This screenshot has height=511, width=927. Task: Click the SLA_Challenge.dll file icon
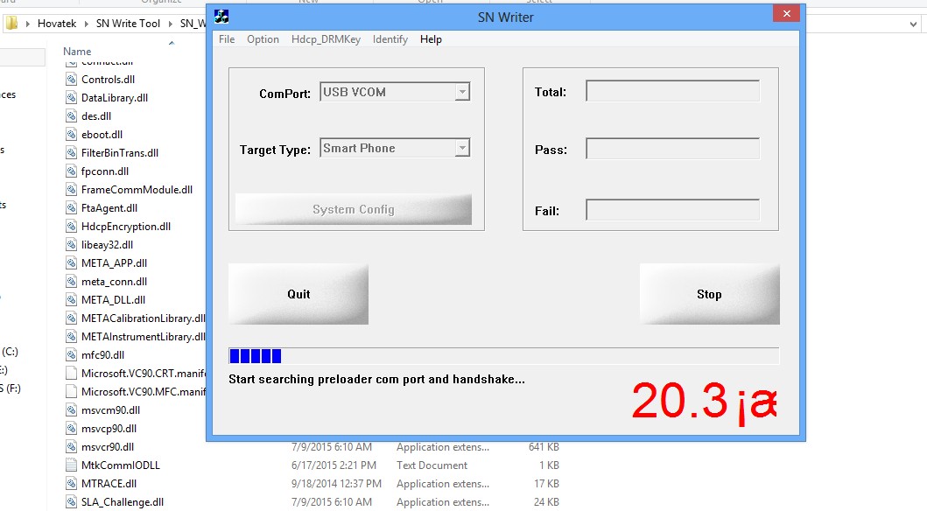coord(73,501)
